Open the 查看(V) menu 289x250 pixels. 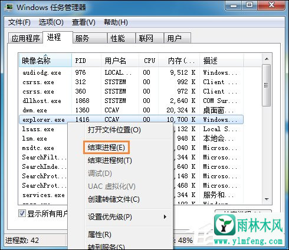click(x=84, y=22)
